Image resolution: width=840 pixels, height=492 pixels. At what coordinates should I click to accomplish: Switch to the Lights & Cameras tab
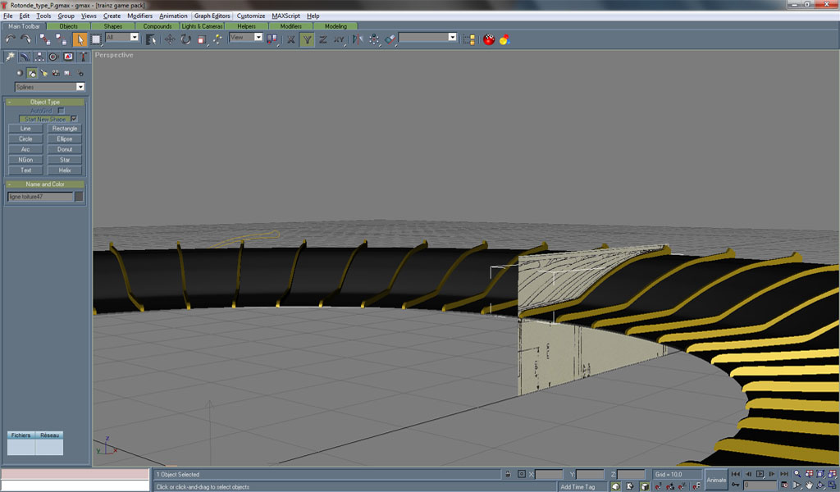pyautogui.click(x=202, y=26)
